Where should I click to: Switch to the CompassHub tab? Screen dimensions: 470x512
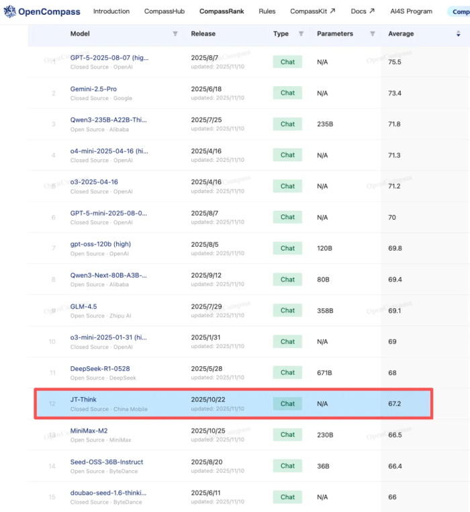coord(166,11)
